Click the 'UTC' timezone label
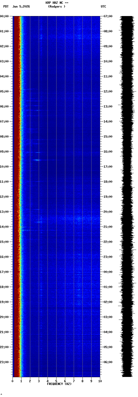The image size is (138, 397). [x=103, y=7]
